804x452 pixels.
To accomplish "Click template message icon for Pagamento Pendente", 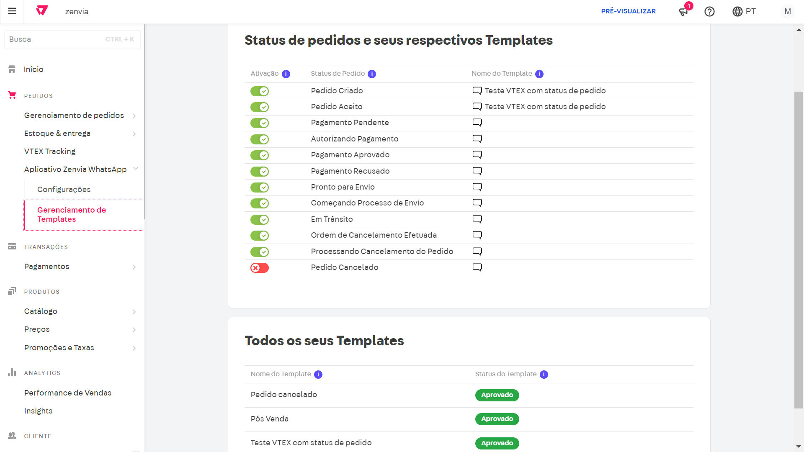I will [x=477, y=123].
